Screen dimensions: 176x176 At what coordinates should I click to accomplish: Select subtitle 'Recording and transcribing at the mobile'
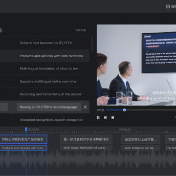(50, 94)
